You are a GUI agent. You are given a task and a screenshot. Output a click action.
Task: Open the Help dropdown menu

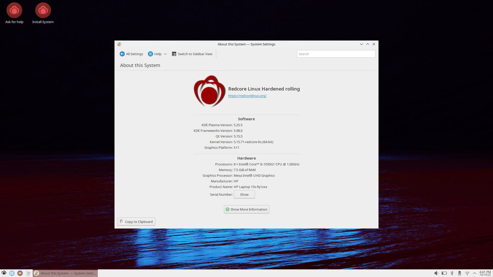coord(156,54)
